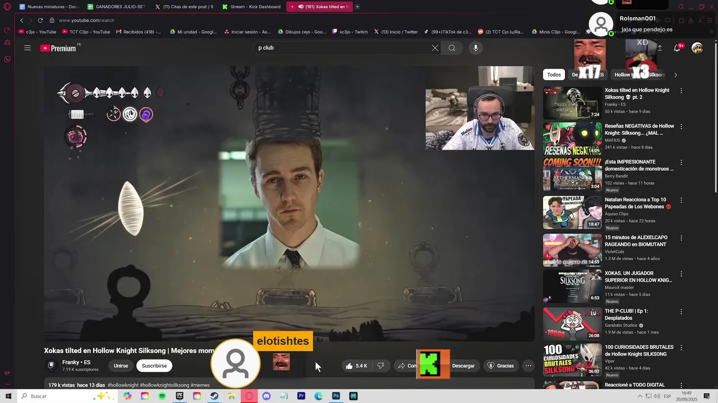Reload the page in Opera
The image size is (718, 403).
(x=40, y=20)
